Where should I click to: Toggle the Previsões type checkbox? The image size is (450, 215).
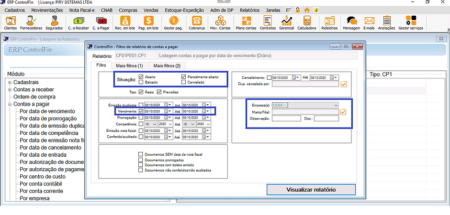(159, 92)
